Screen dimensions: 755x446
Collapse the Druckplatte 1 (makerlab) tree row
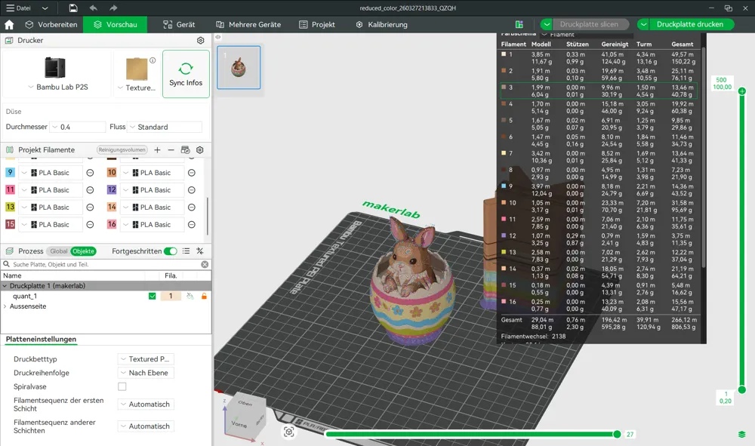pos(5,286)
